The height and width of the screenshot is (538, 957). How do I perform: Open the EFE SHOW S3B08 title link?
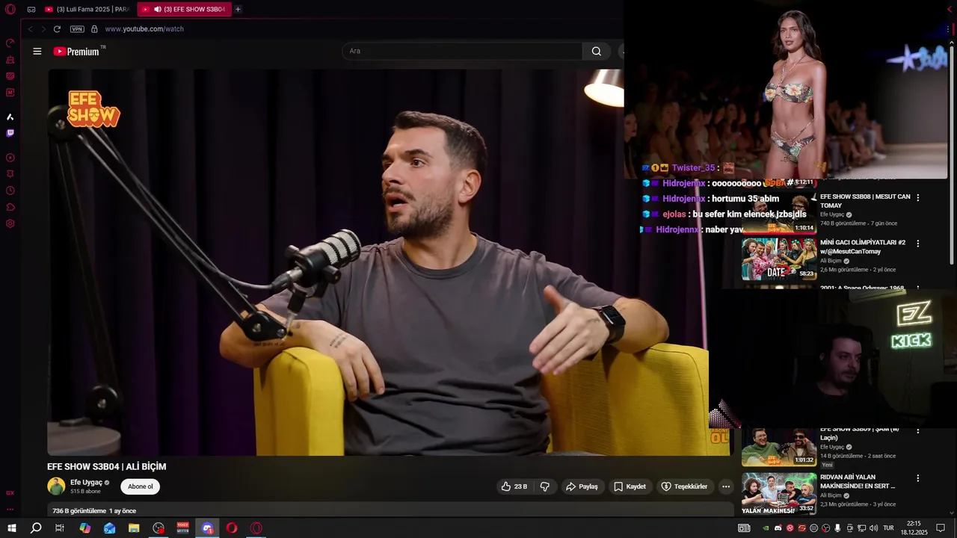pyautogui.click(x=865, y=201)
